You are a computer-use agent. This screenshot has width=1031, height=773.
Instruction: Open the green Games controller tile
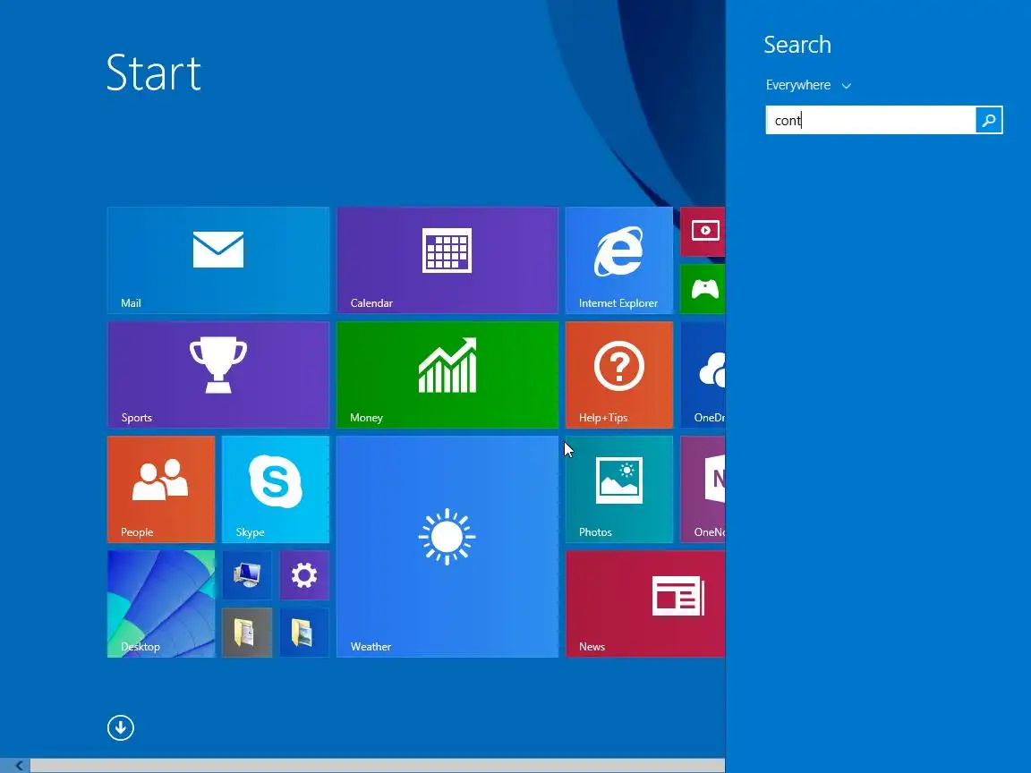(x=703, y=289)
